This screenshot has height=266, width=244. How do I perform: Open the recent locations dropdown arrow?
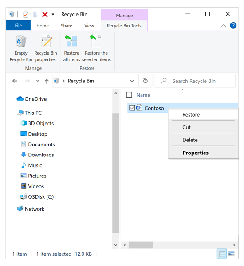click(x=38, y=81)
